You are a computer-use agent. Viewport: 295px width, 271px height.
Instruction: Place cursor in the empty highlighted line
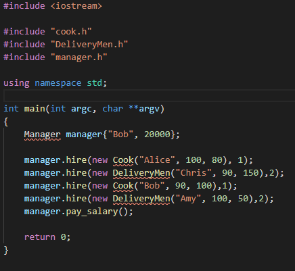point(149,96)
